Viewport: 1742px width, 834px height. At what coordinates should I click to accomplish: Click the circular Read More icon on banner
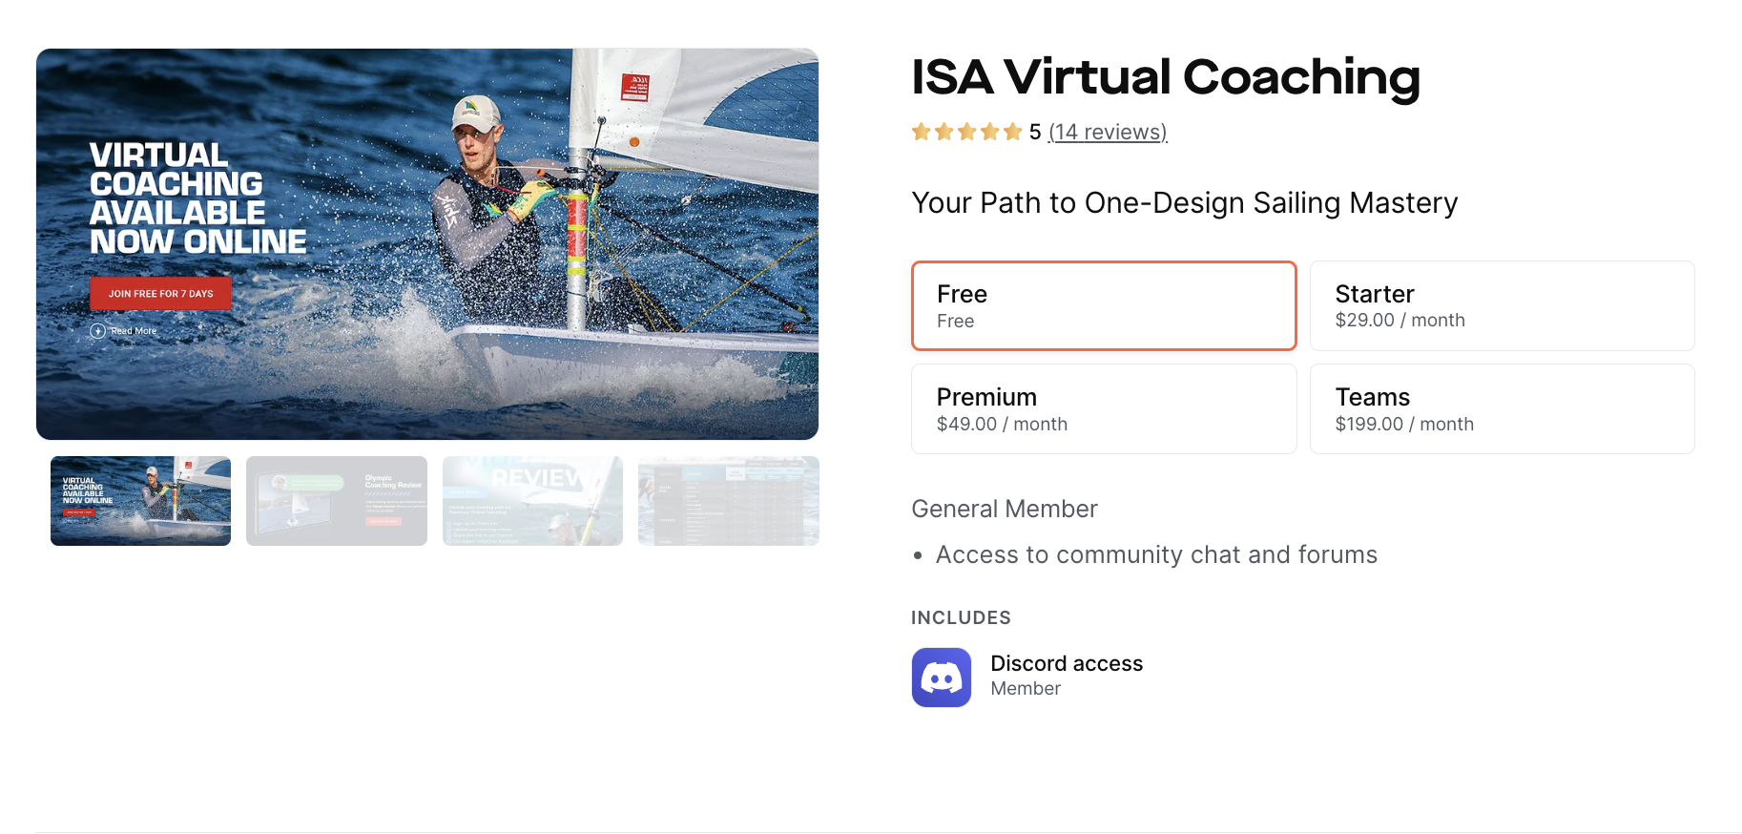pos(98,330)
